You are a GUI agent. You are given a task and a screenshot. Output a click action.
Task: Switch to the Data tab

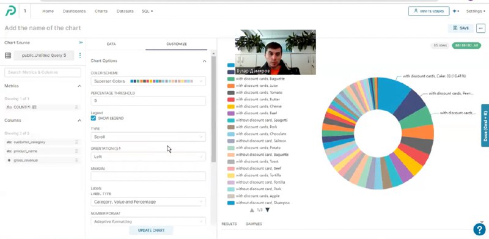(111, 44)
